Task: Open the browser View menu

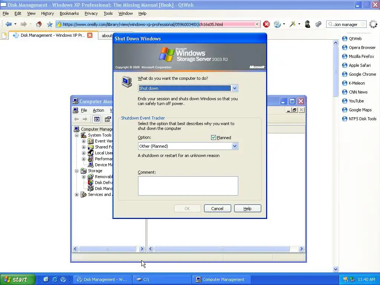Action: (x=31, y=14)
